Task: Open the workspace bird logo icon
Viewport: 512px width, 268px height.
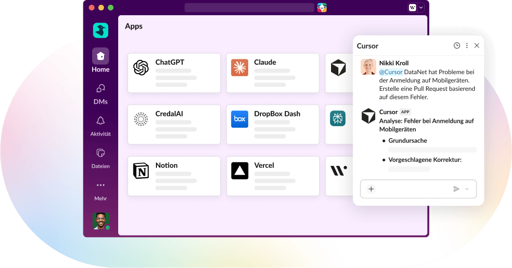Action: click(x=101, y=30)
